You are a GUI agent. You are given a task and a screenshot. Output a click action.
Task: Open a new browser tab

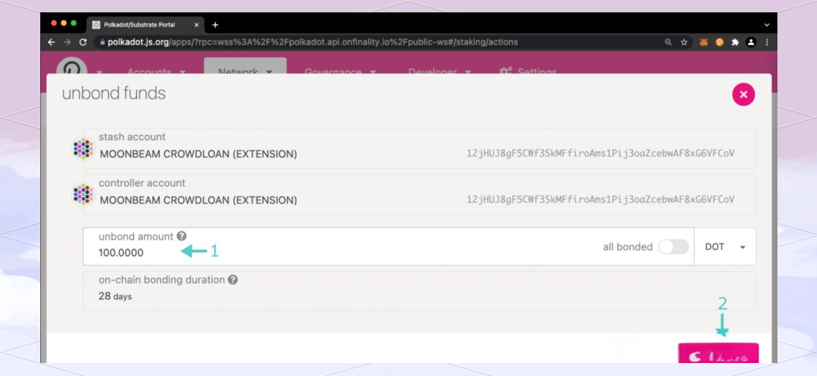[215, 25]
